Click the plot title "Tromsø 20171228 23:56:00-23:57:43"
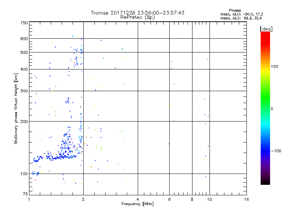Viewport: 290px width, 217px height. tap(137, 13)
